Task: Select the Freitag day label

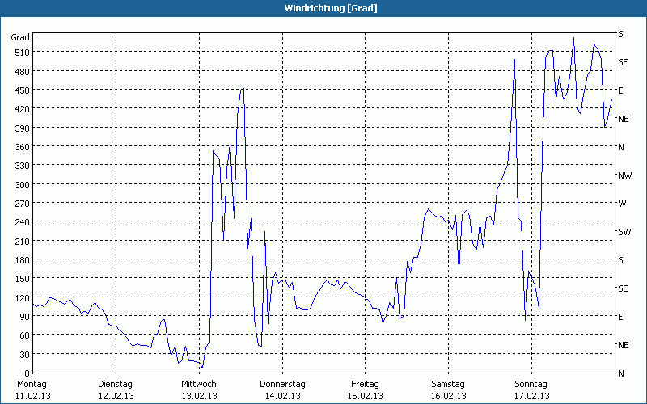Action: [366, 385]
